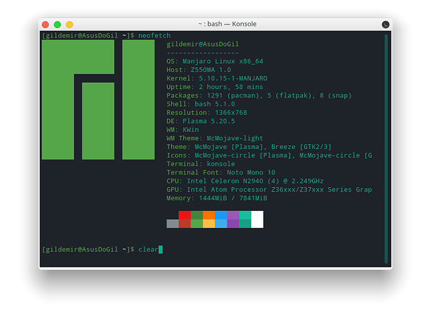This screenshot has width=431, height=313.
Task: Click the 'Resolution: 1366x768' line
Action: (x=207, y=113)
